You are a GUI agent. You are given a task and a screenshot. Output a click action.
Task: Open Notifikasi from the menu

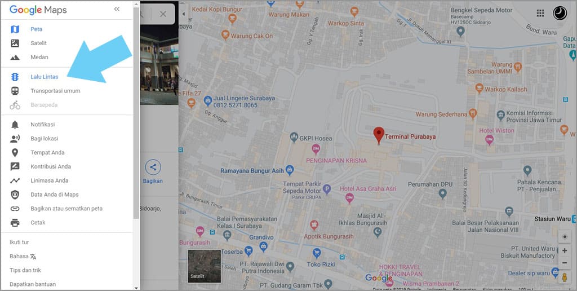coord(42,125)
